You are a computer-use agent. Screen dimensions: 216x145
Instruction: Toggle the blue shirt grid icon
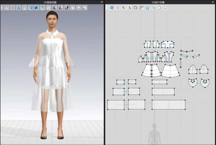pos(147,8)
